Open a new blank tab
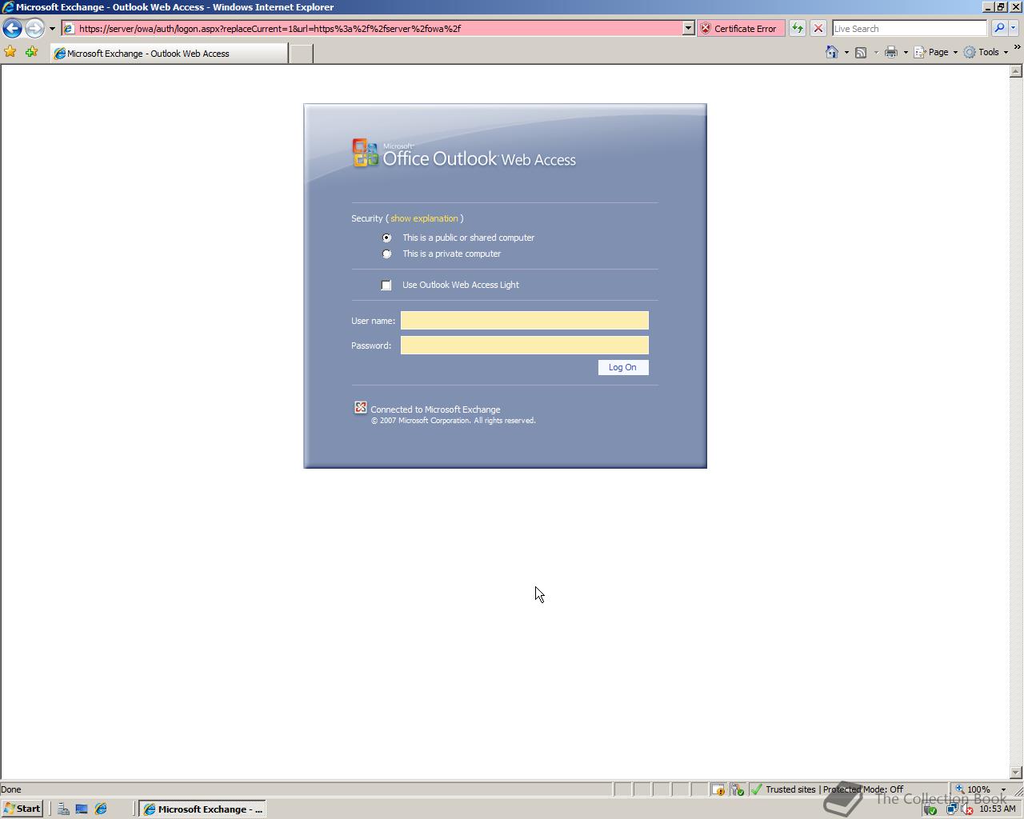 click(301, 54)
